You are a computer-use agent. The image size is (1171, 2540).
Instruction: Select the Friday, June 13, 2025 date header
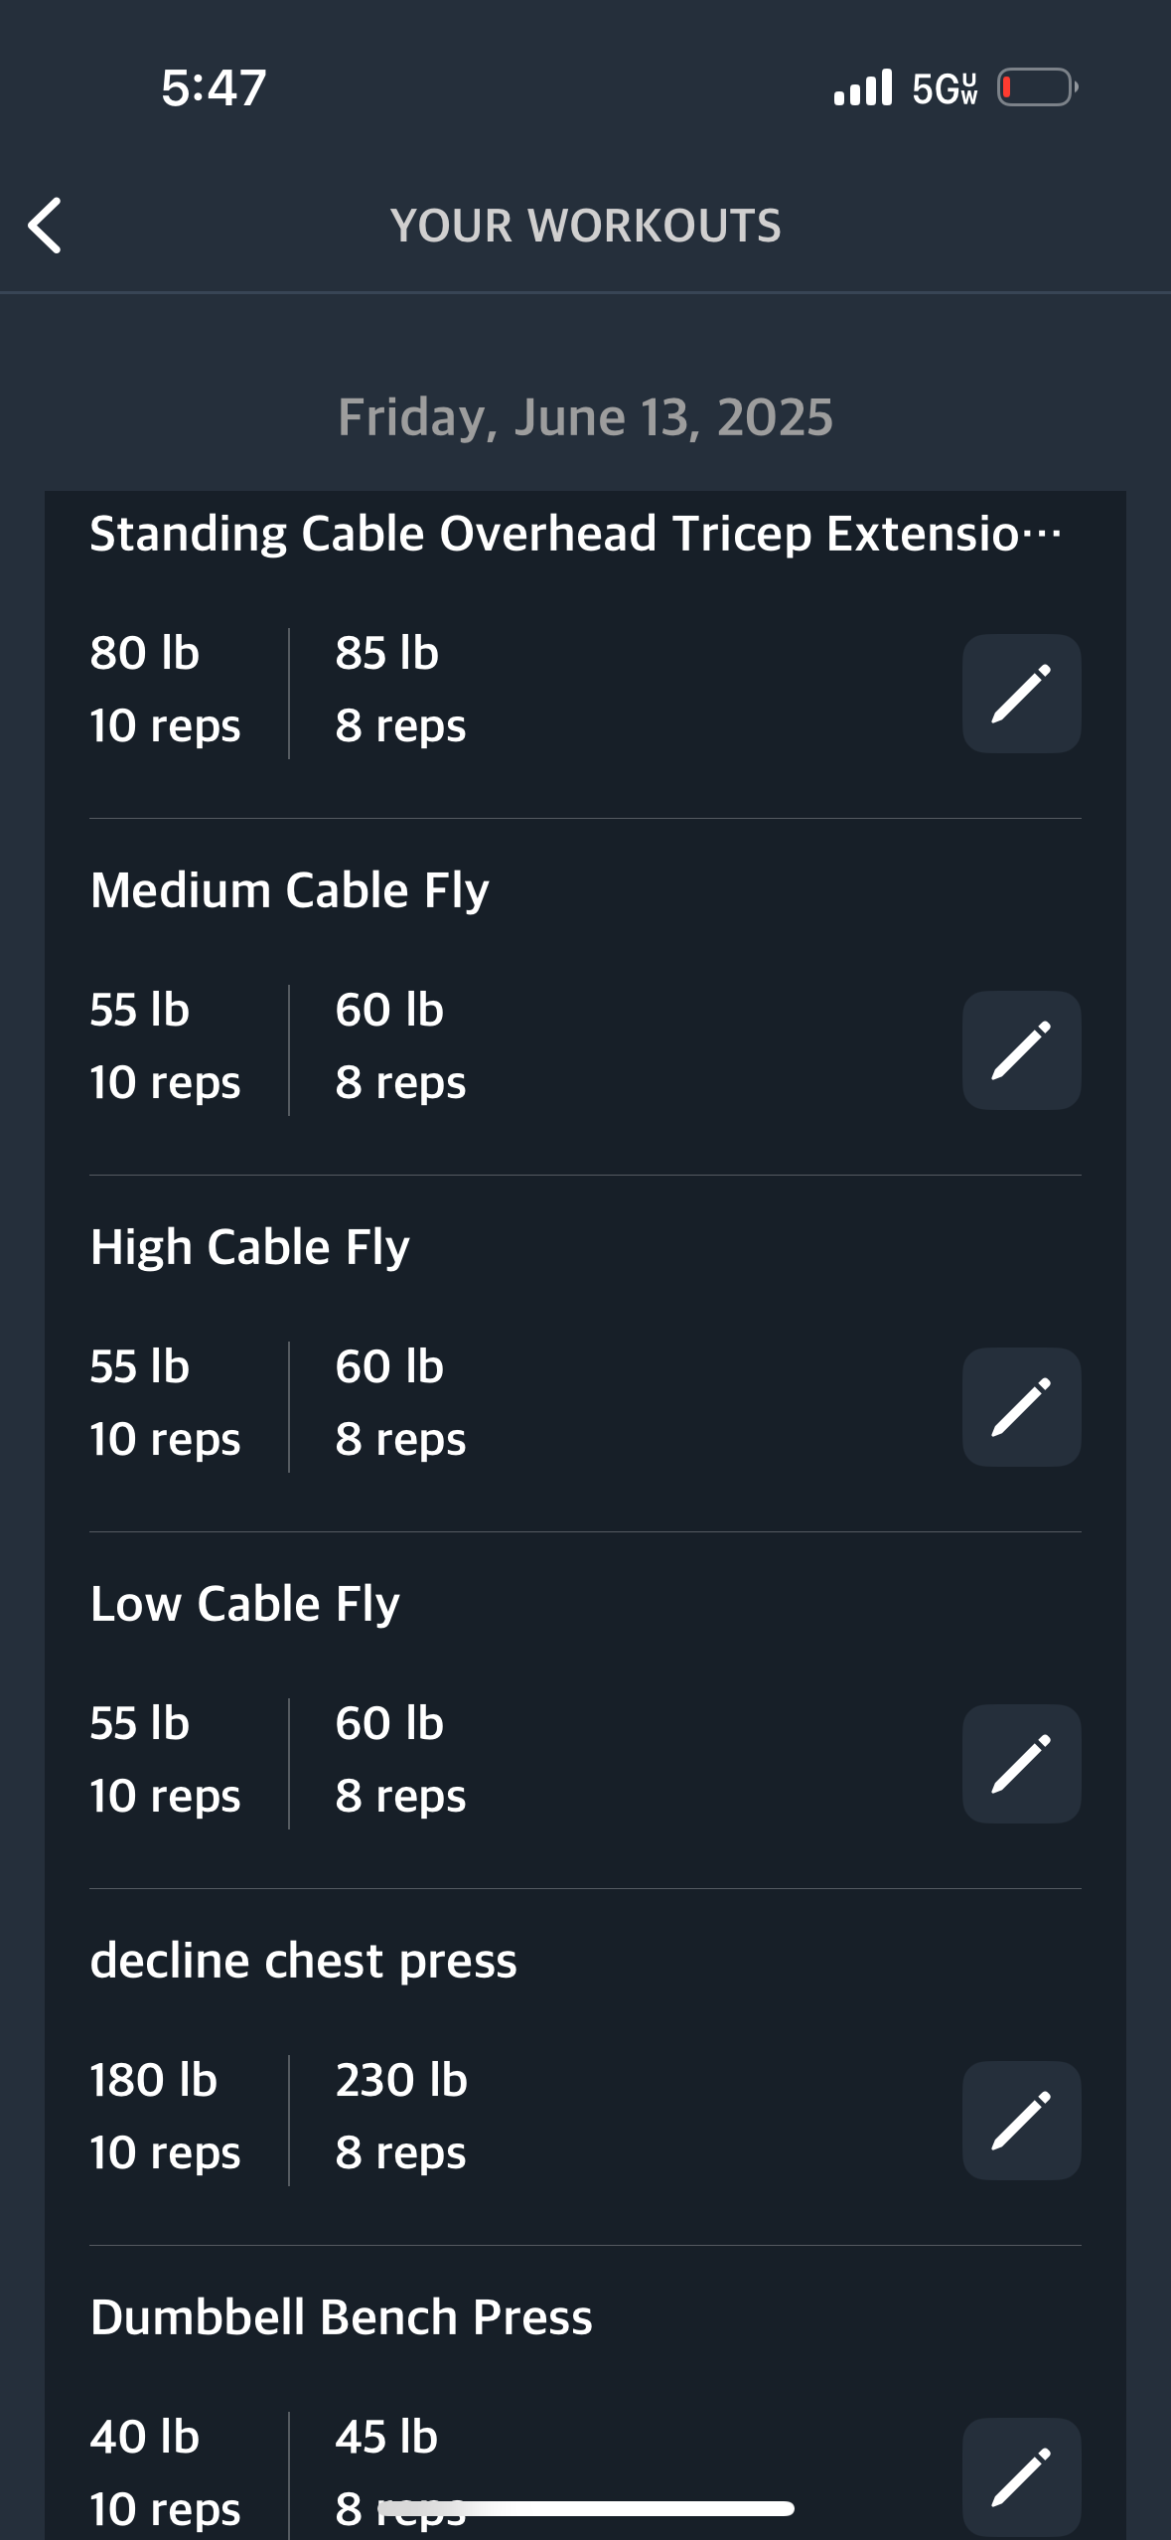(585, 416)
